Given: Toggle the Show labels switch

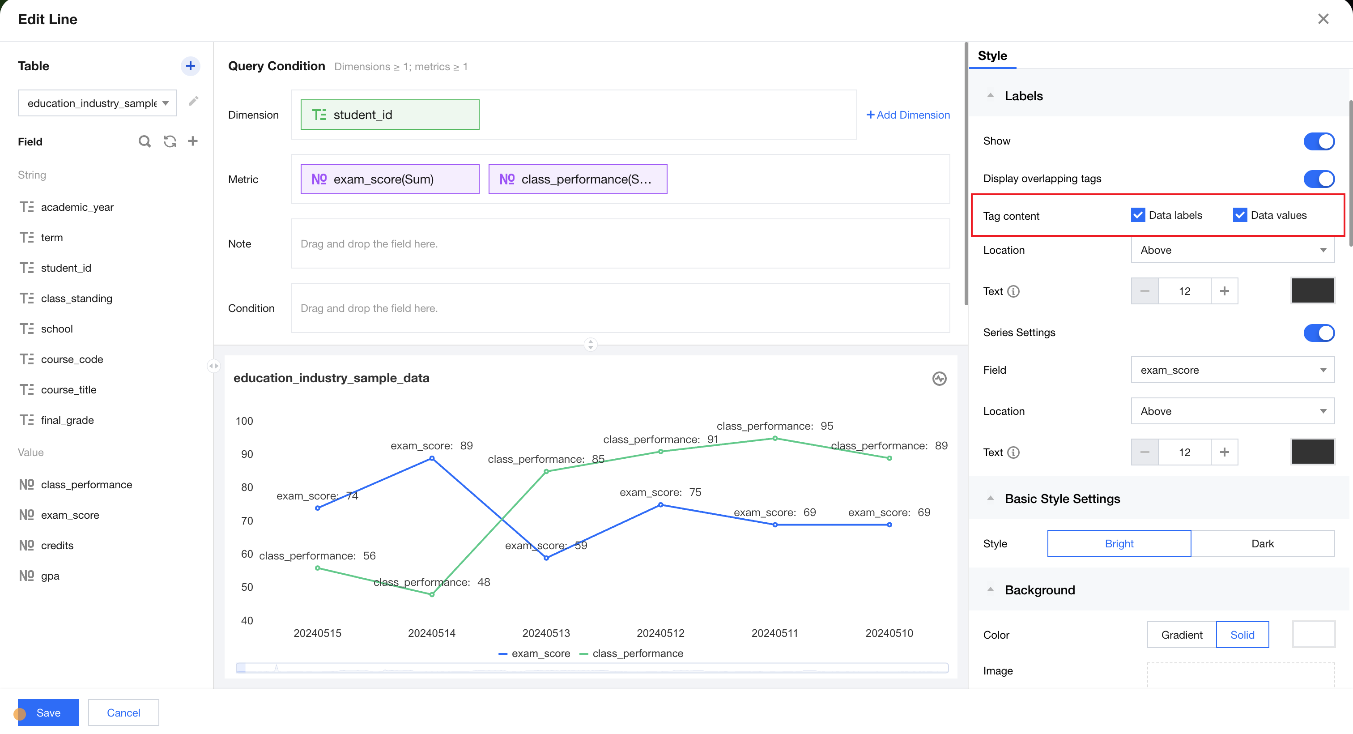Looking at the screenshot, I should [x=1319, y=141].
